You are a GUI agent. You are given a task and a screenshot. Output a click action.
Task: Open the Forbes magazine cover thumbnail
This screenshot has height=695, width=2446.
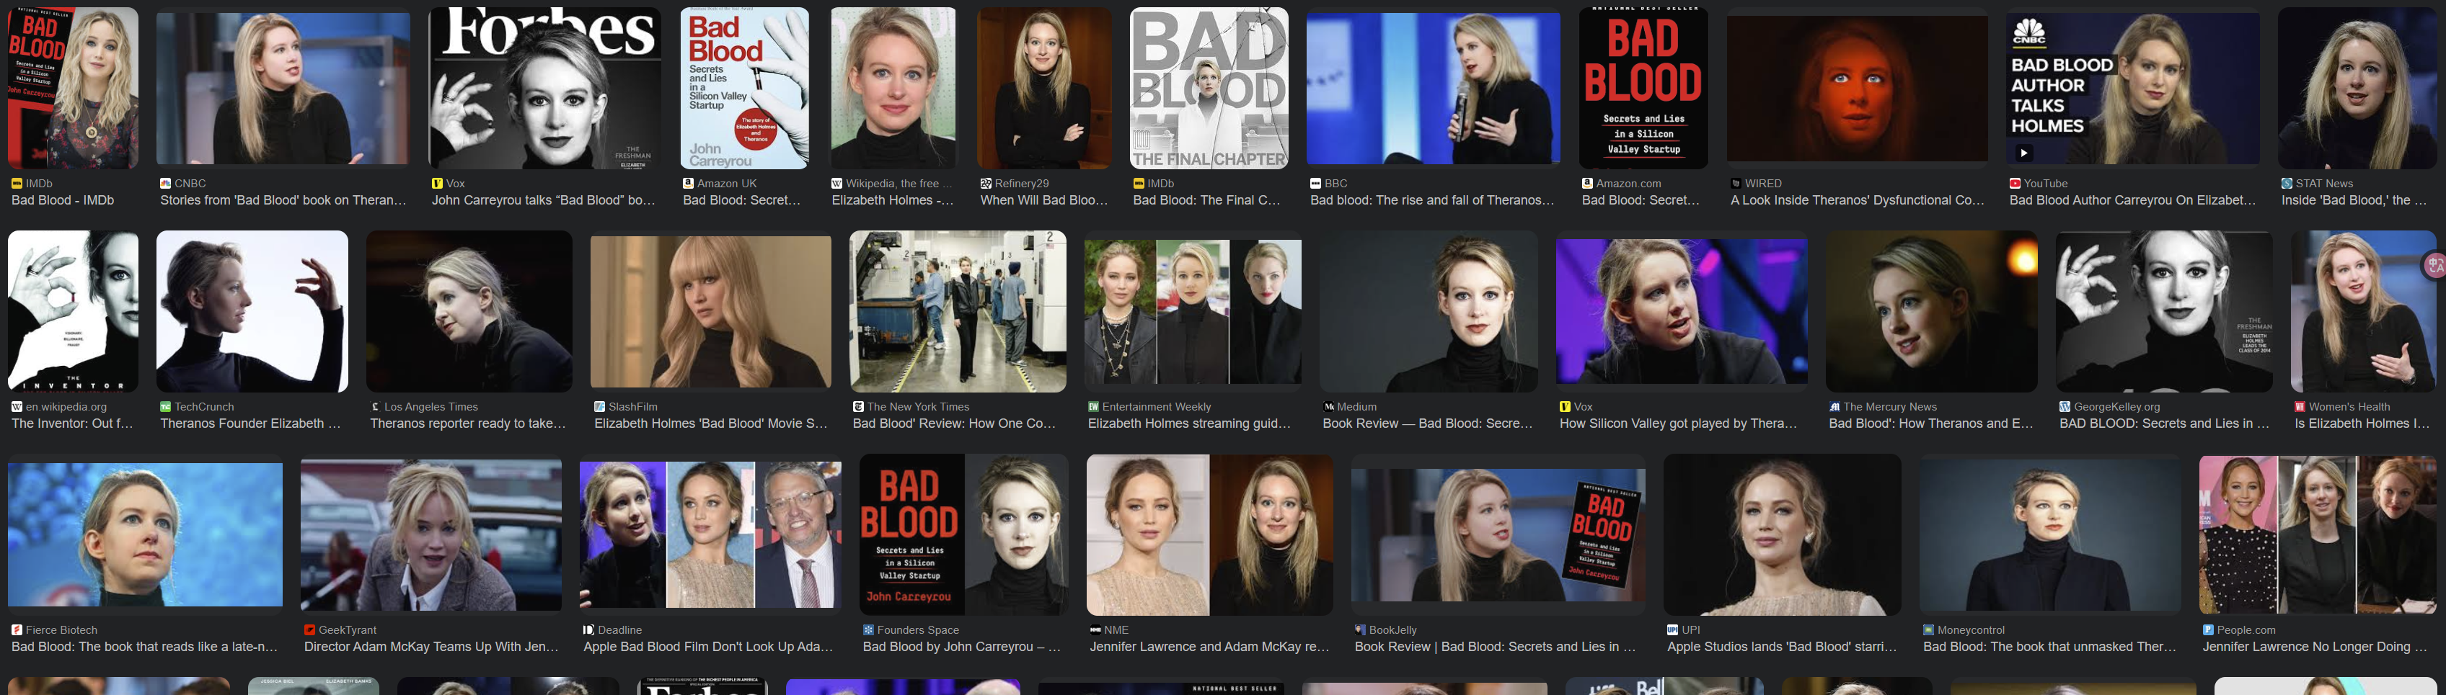tap(545, 88)
